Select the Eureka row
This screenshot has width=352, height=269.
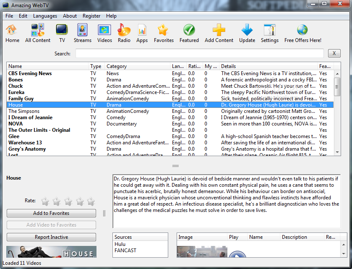pyautogui.click(x=170, y=92)
